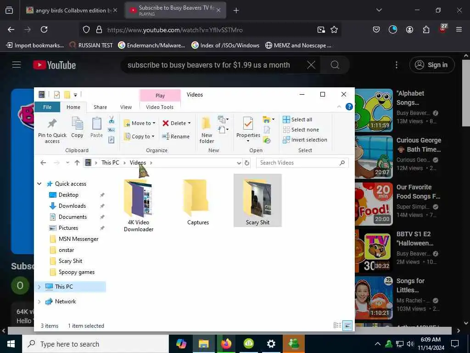470x353 pixels.
Task: Click the Paste icon in ribbon
Action: tap(96, 127)
